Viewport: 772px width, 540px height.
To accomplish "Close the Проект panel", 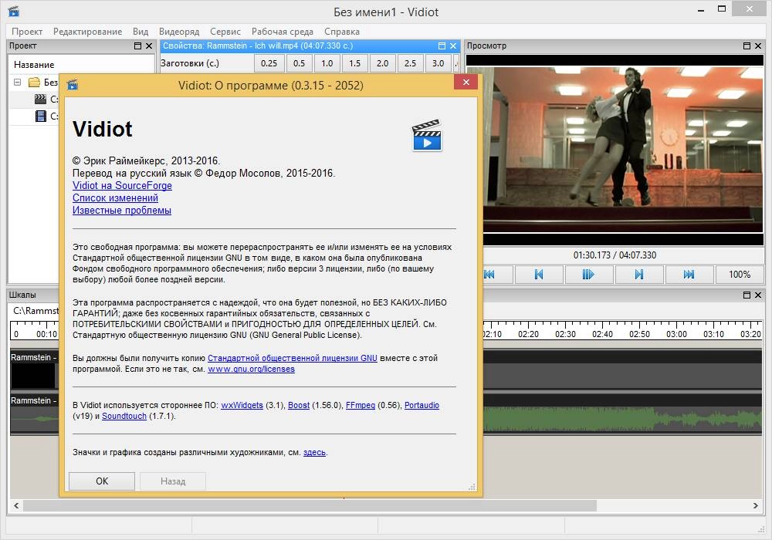I will pos(149,46).
